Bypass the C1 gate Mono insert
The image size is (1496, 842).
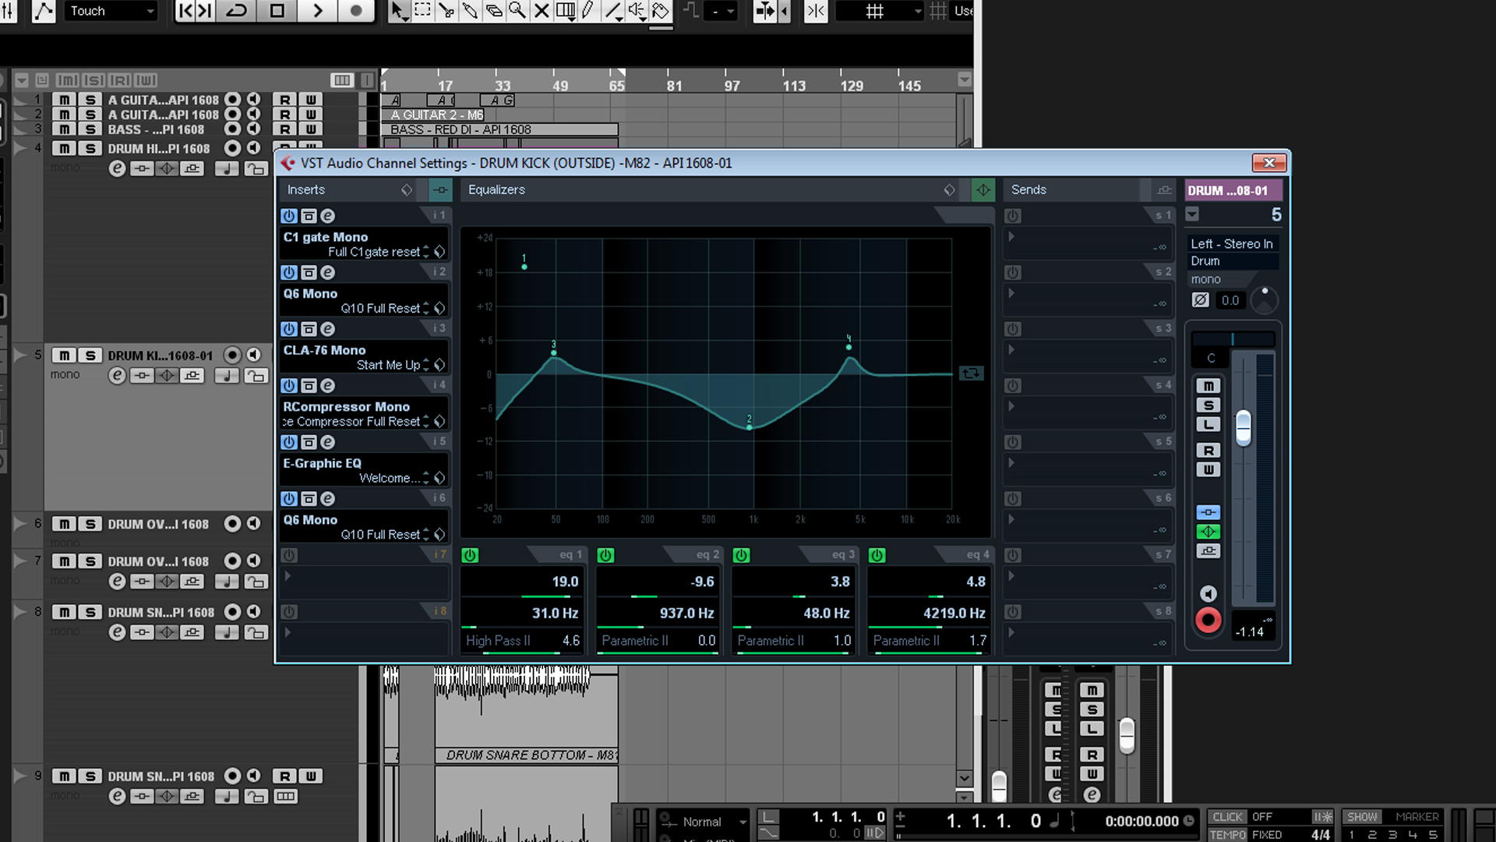(309, 216)
